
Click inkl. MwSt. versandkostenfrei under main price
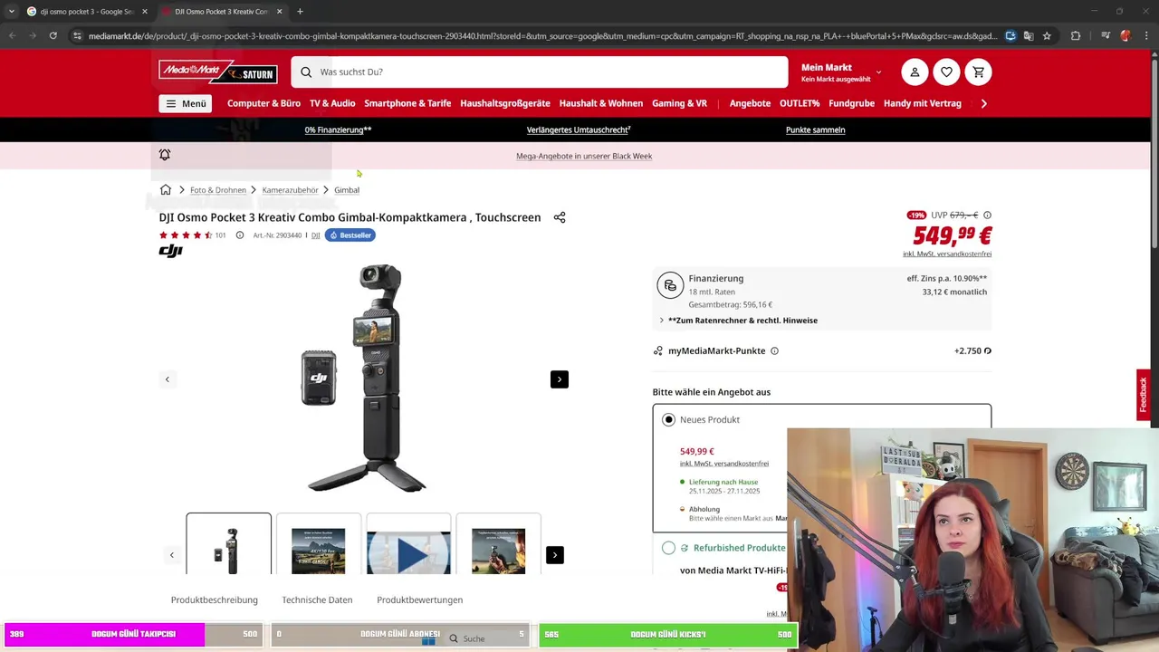947,254
